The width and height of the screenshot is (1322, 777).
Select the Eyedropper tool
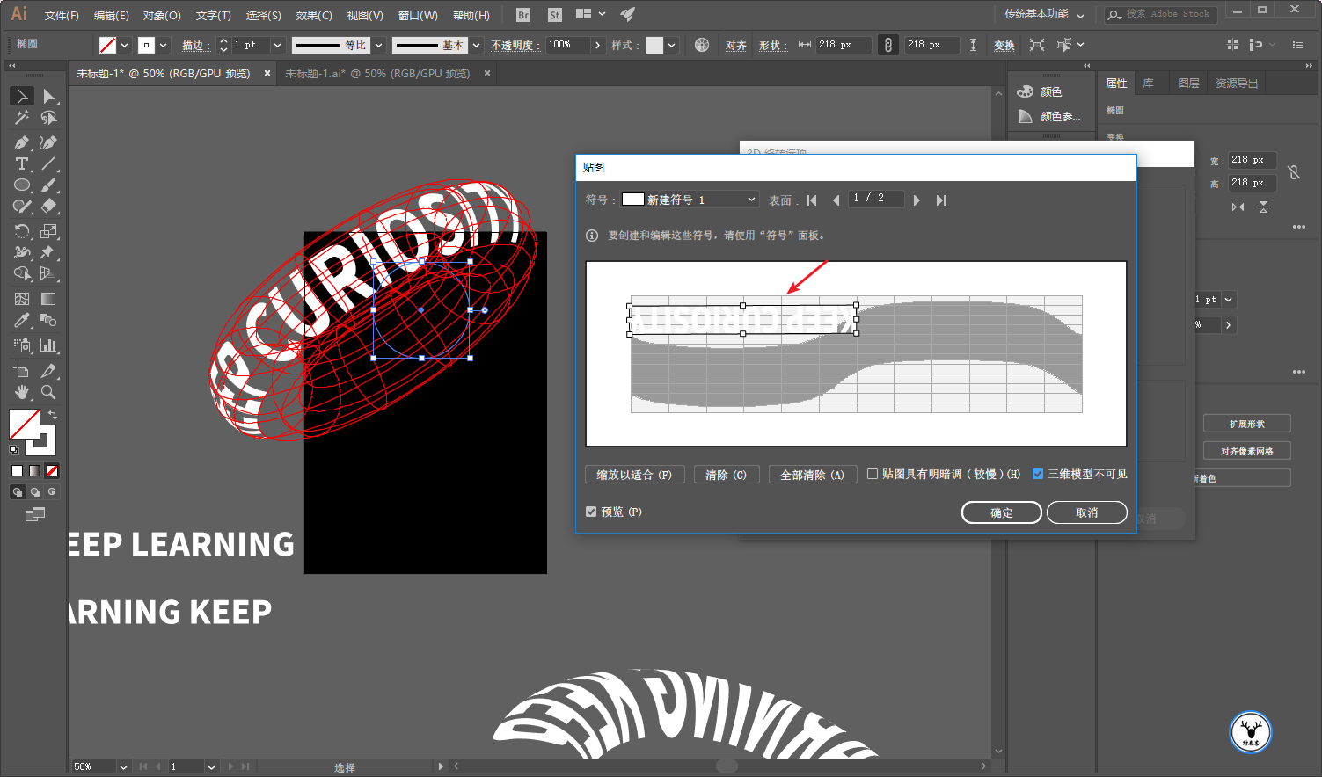pos(22,320)
